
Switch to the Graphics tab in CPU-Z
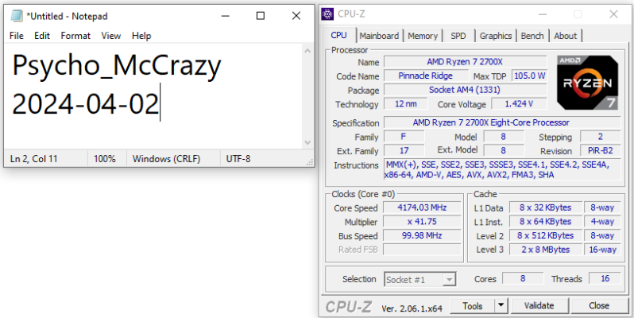(496, 36)
